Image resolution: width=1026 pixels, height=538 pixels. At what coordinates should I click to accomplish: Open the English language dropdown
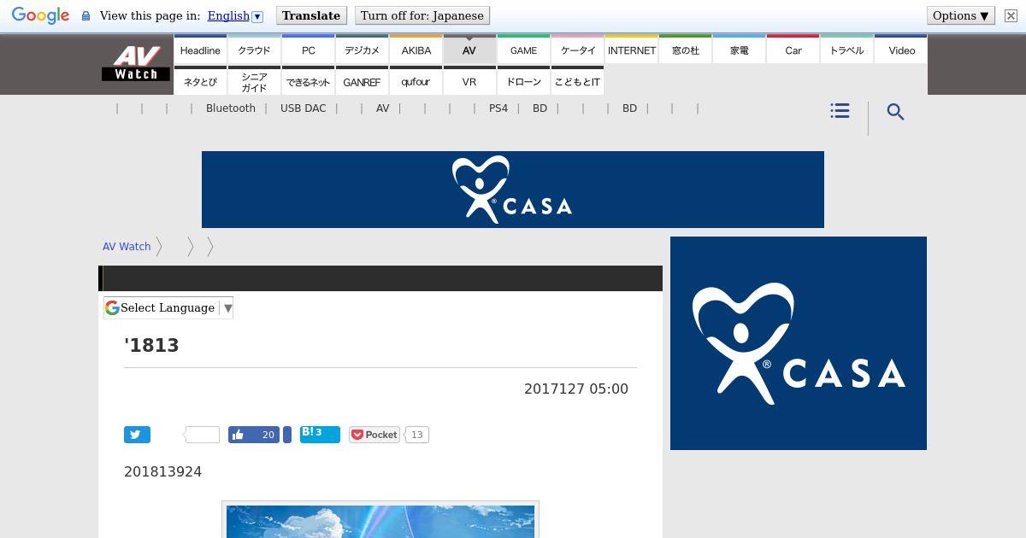click(x=235, y=15)
